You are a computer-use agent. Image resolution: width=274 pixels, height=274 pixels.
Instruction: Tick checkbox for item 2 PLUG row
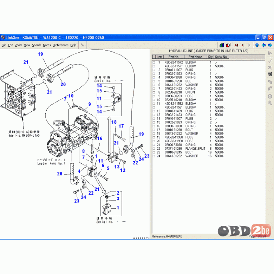154,70
